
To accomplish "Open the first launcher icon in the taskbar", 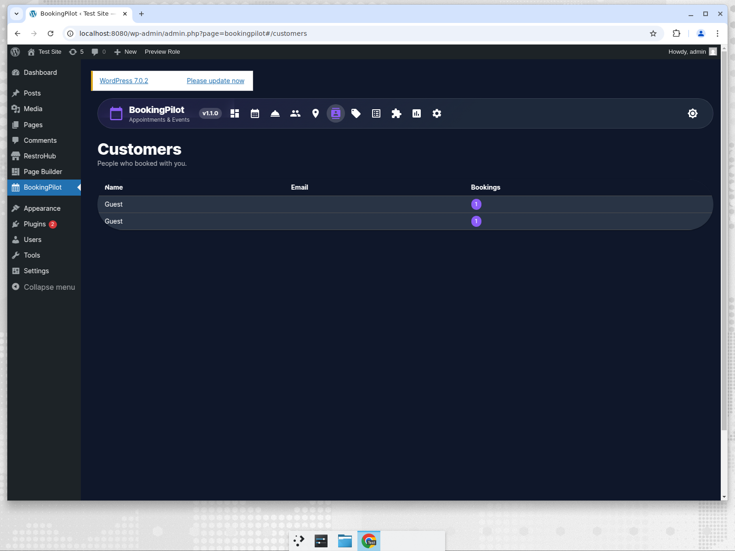I will pyautogui.click(x=299, y=541).
